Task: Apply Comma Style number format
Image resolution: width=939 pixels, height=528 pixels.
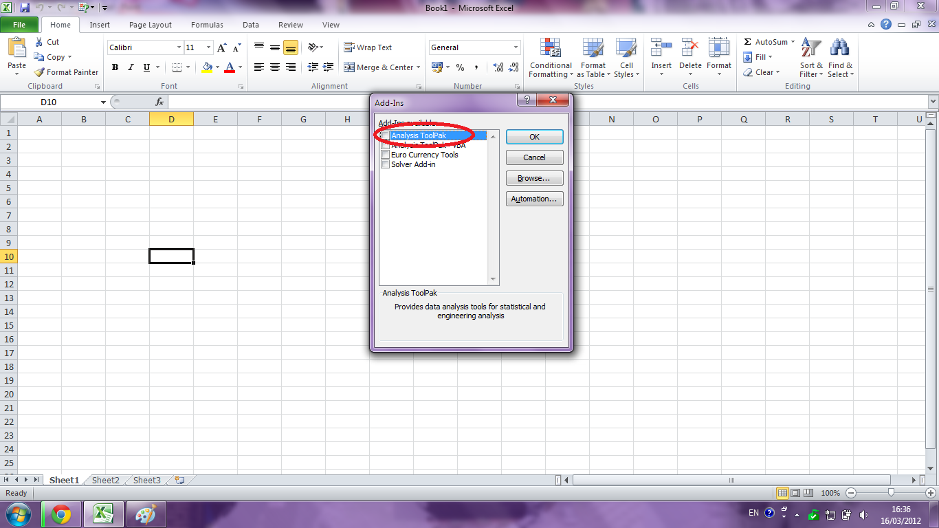Action: 476,67
